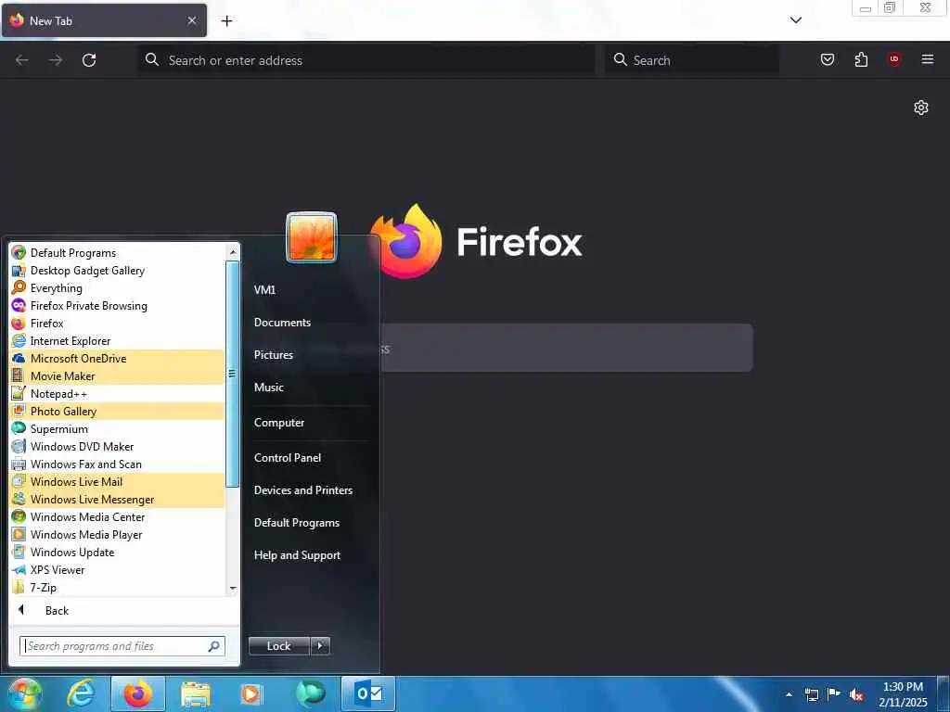Launch Windows Media Center
This screenshot has height=712, width=950.
click(118, 515)
